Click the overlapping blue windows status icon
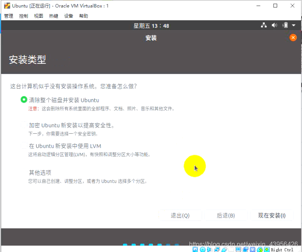Image resolution: width=302 pixels, height=252 pixels. (x=246, y=250)
